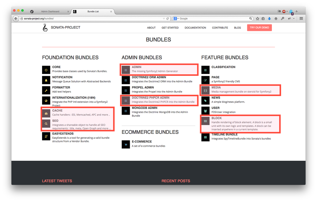The image size is (317, 201).
Task: Click the Block bundle grid icon
Action: [205, 121]
